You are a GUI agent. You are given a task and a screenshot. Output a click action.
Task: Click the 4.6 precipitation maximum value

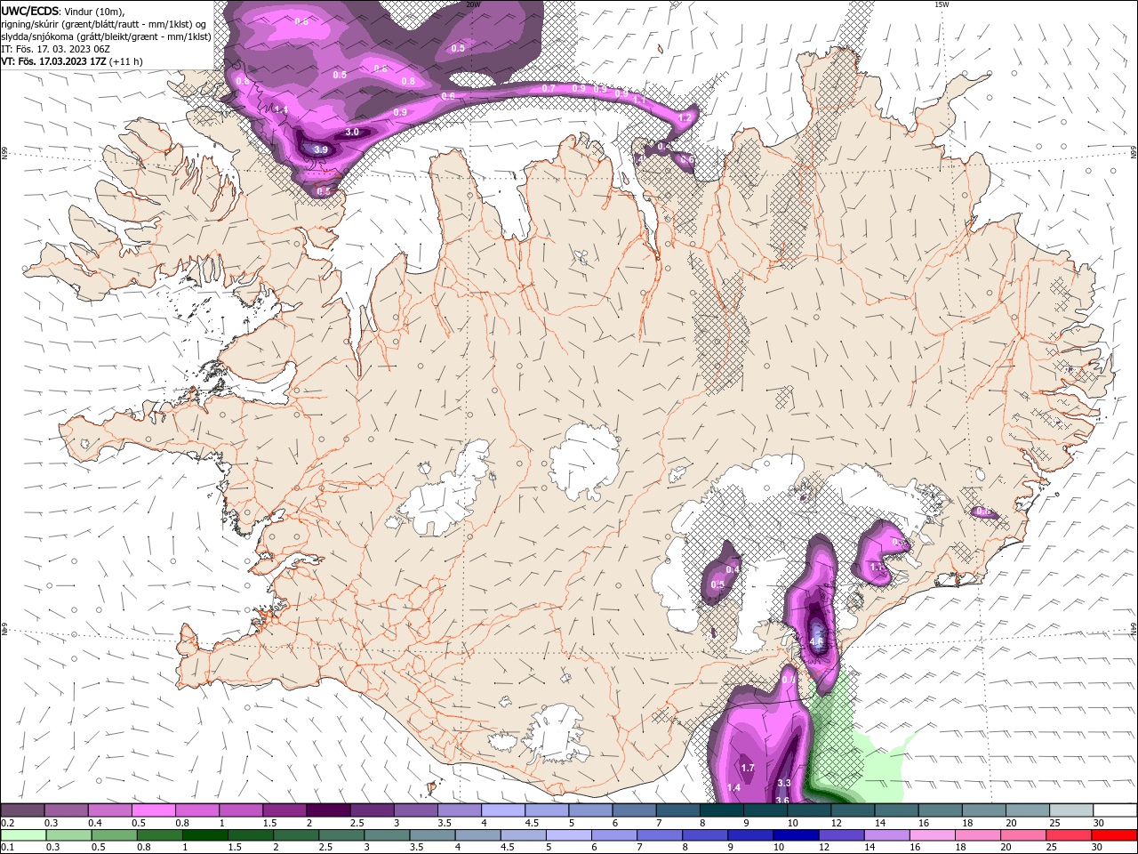click(x=818, y=640)
